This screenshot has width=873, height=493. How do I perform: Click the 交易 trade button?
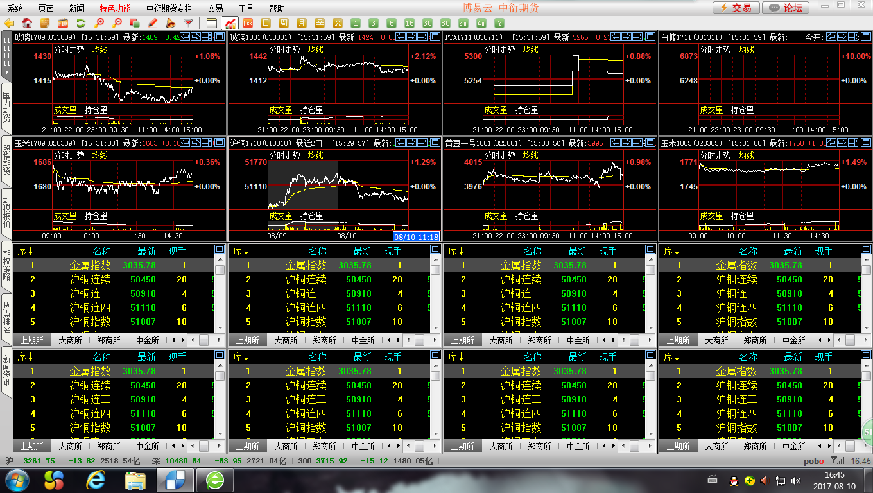pos(736,8)
